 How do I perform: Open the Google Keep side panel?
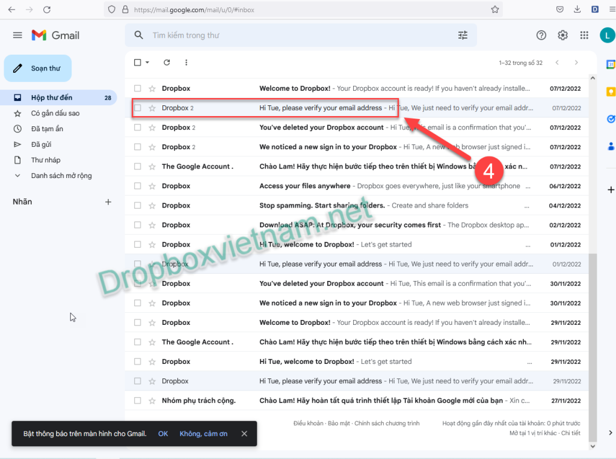point(611,92)
